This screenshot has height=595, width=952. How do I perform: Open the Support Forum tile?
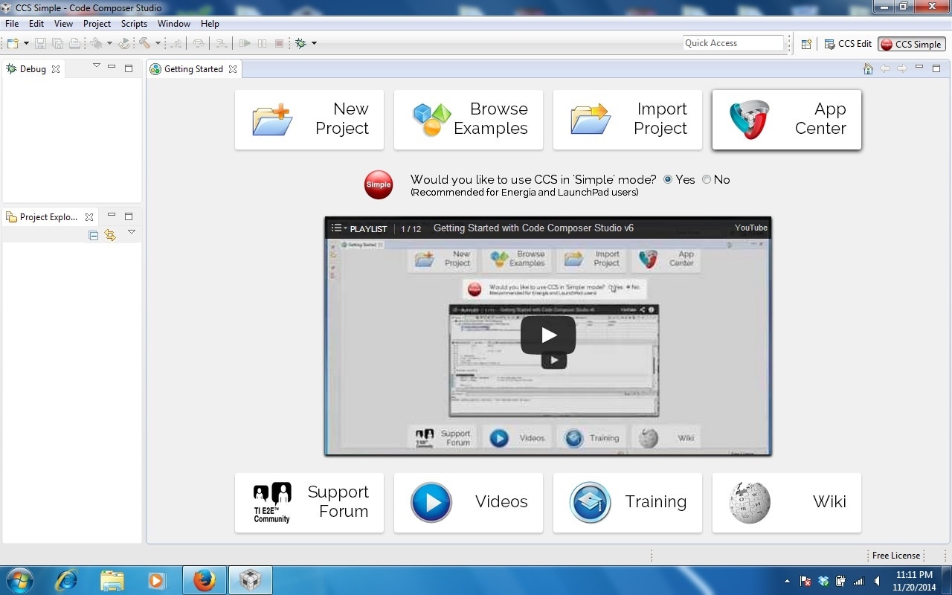[309, 503]
